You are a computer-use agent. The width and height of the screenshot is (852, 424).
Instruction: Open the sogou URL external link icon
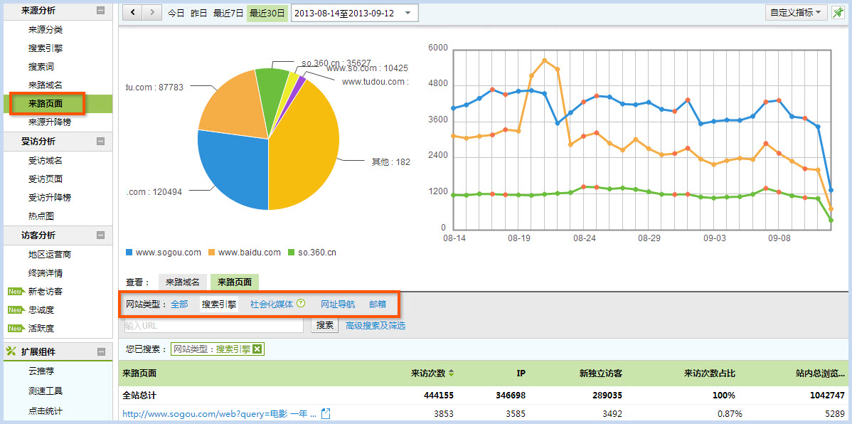(x=326, y=413)
